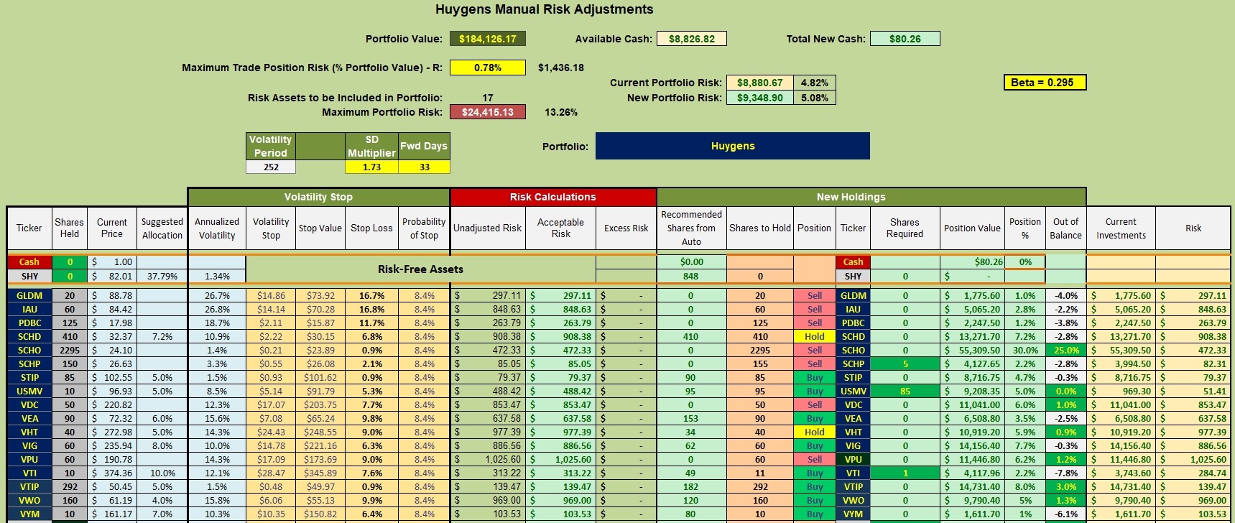The width and height of the screenshot is (1235, 523).
Task: Select New Portfolio Risk $9,348.90 cell
Action: tap(760, 98)
